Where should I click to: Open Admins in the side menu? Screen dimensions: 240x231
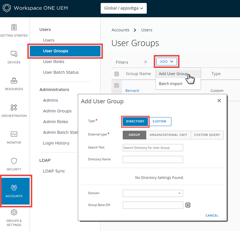pos(51,100)
